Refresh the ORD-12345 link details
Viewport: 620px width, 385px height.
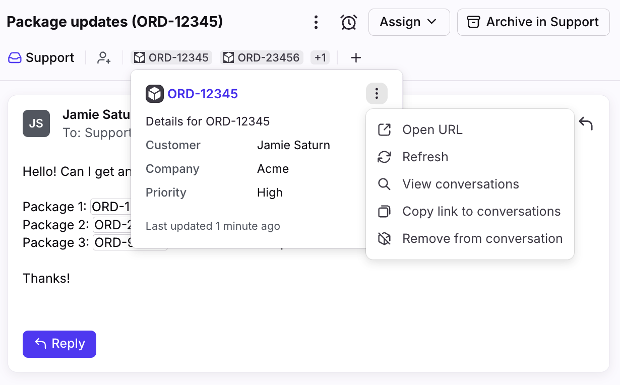pos(425,157)
